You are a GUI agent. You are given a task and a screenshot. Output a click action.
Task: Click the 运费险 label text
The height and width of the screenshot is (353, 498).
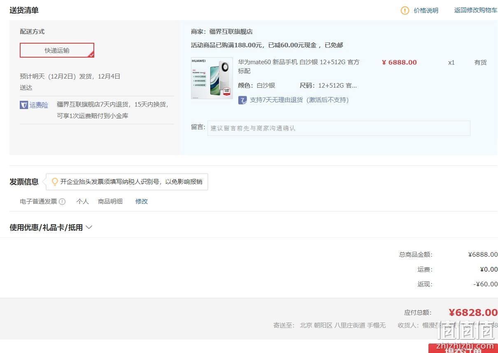39,105
